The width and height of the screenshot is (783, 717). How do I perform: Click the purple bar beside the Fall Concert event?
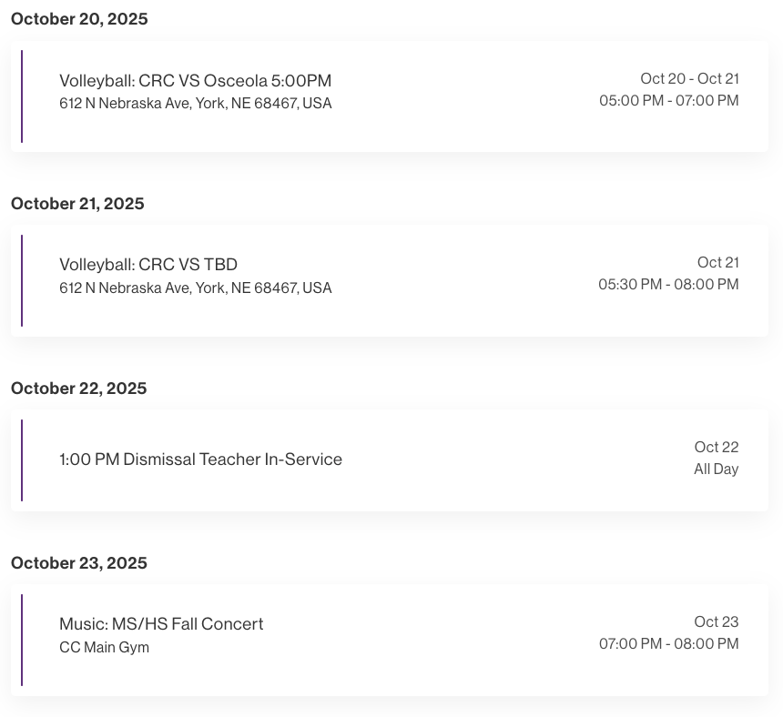click(22, 640)
